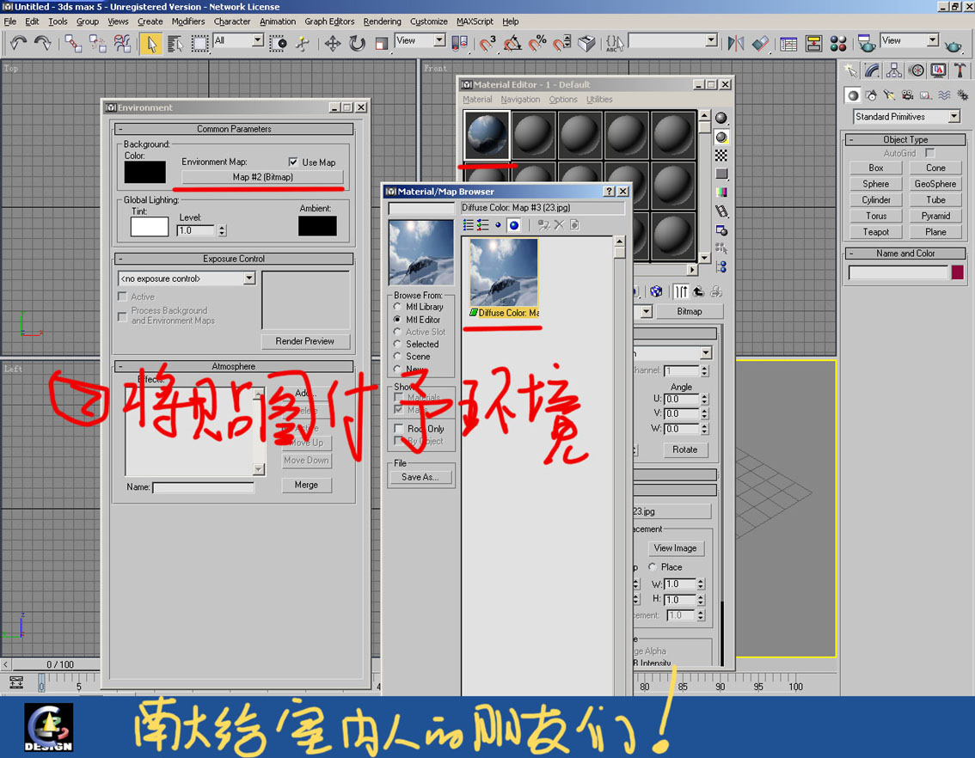Image resolution: width=975 pixels, height=758 pixels.
Task: Click the Quick Render teapot icon
Action: click(953, 45)
